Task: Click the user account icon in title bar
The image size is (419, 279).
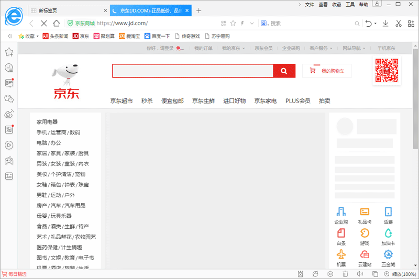Action: click(x=377, y=4)
